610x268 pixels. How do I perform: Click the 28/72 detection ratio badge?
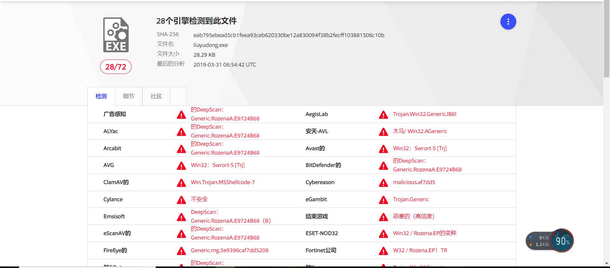(116, 67)
